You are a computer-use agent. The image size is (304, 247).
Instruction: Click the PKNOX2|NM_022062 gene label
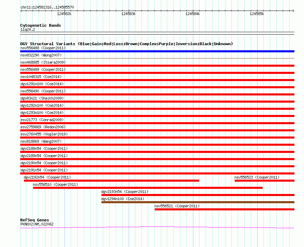[37, 224]
